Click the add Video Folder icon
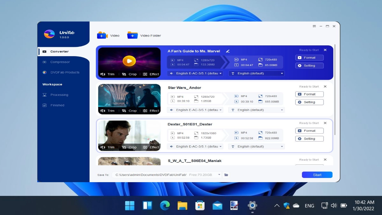Screen dimensions: 382x215 (133, 35)
